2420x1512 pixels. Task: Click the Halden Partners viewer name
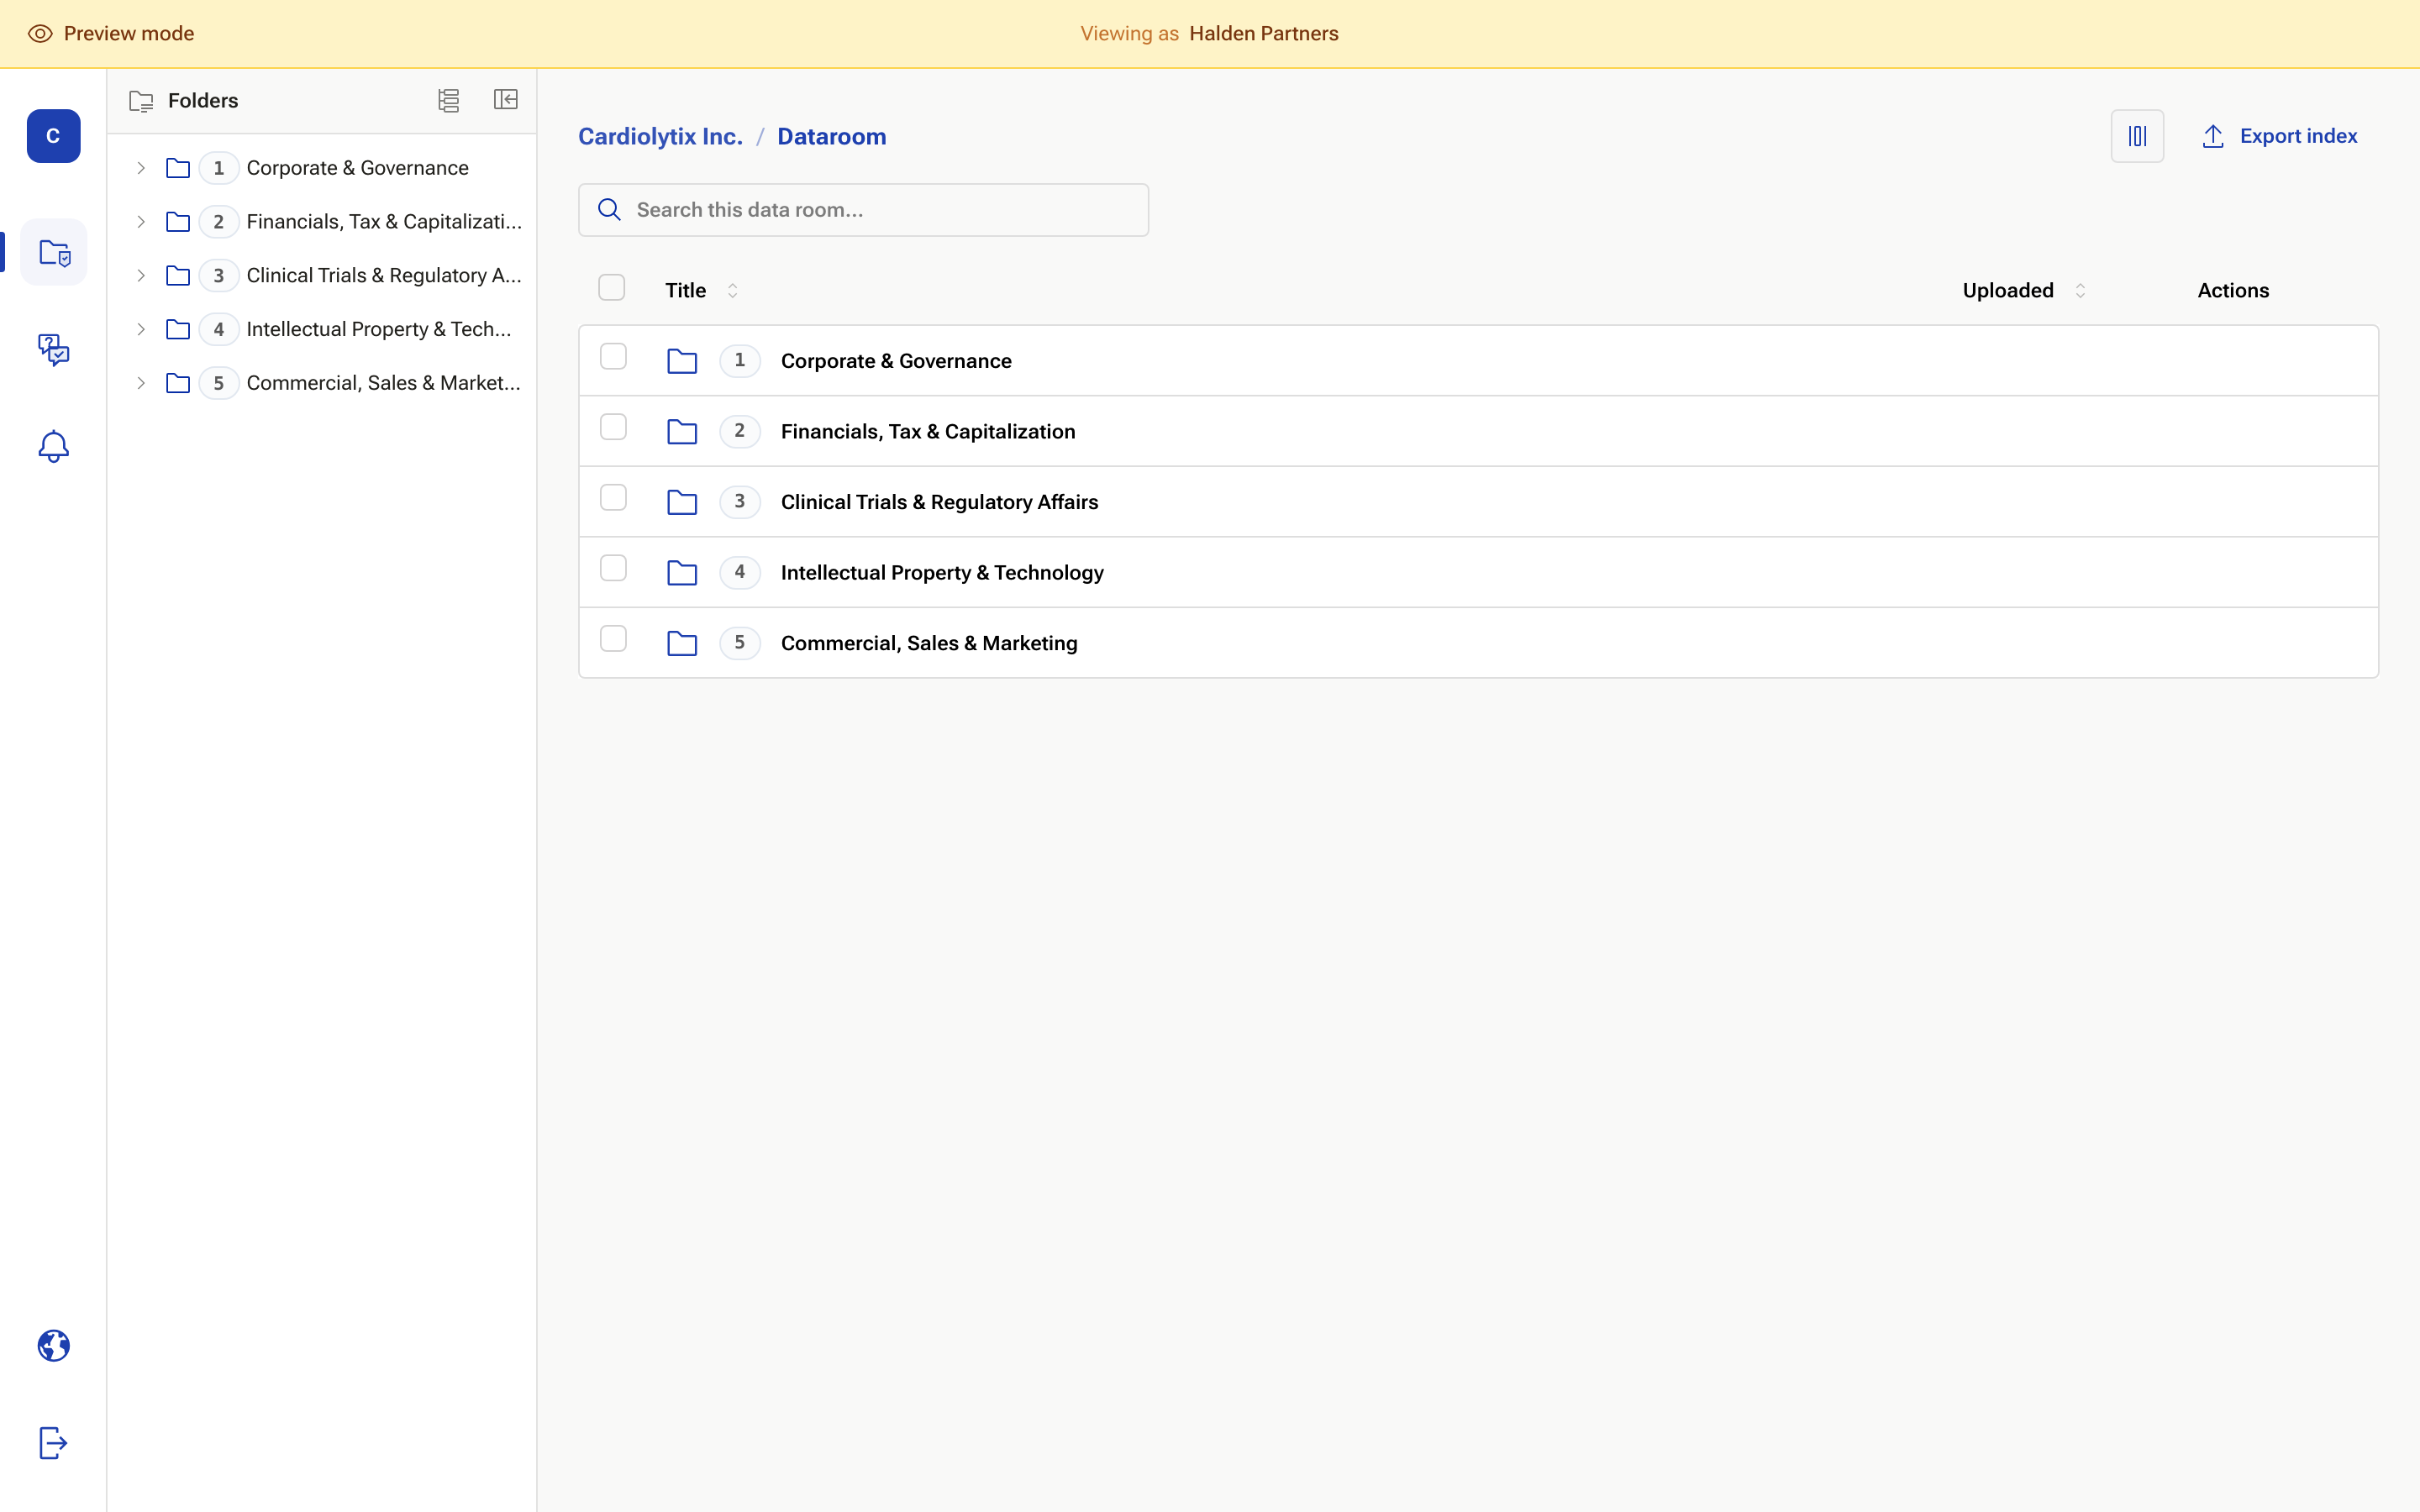(x=1263, y=34)
